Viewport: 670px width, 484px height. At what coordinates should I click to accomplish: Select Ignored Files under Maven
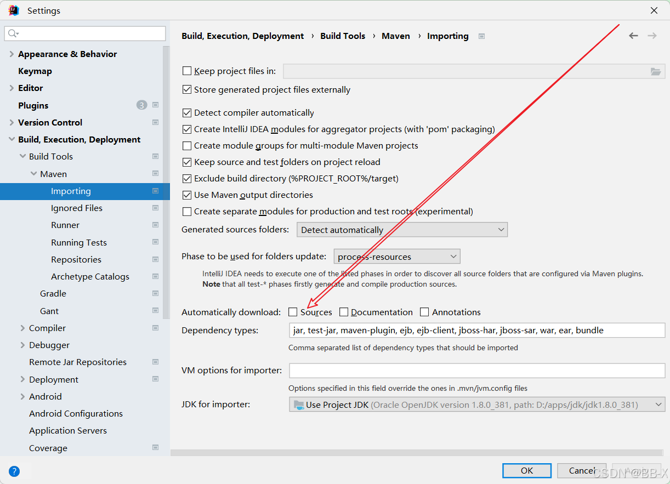tap(77, 208)
